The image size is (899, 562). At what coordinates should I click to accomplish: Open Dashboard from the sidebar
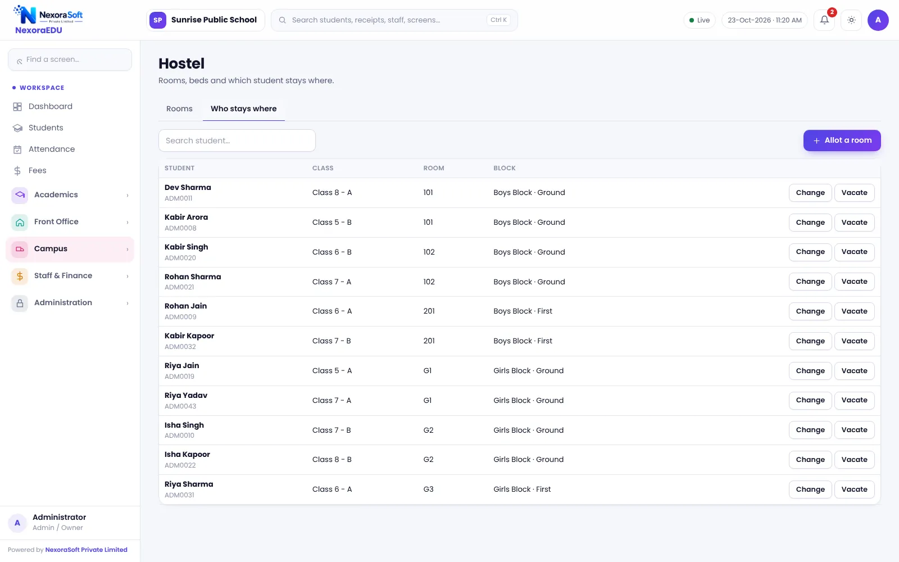(x=70, y=107)
